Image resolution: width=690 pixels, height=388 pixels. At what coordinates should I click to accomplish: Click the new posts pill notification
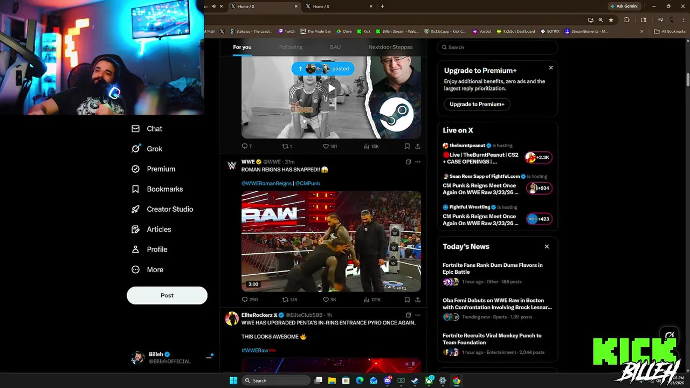click(323, 68)
